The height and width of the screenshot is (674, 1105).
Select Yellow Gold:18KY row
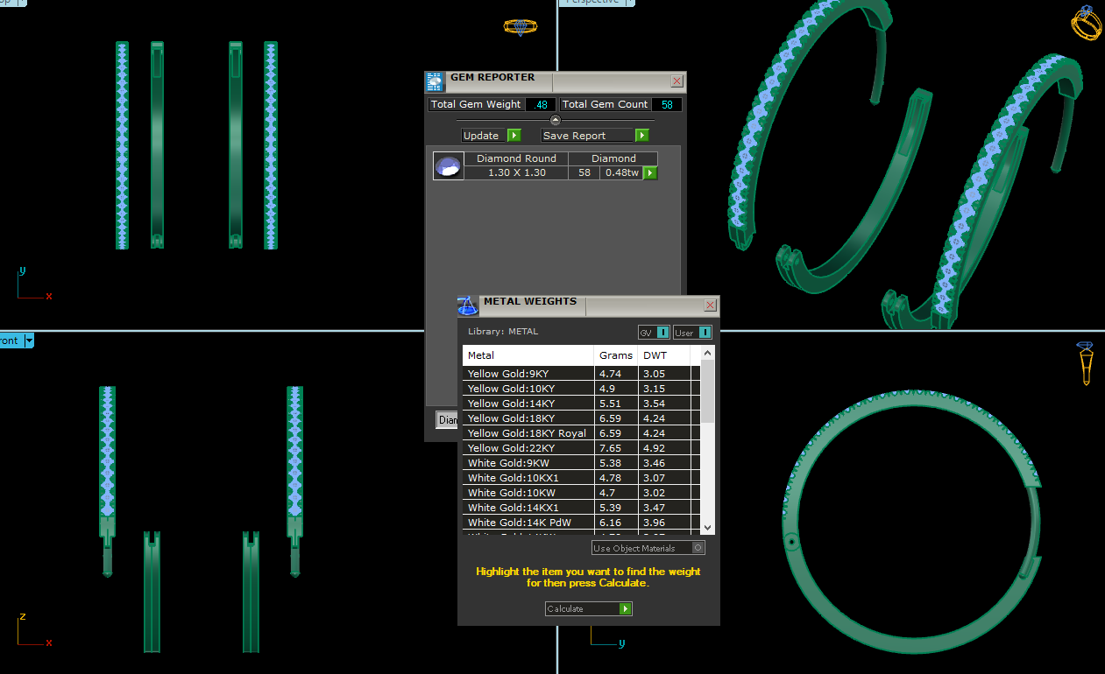pos(528,418)
